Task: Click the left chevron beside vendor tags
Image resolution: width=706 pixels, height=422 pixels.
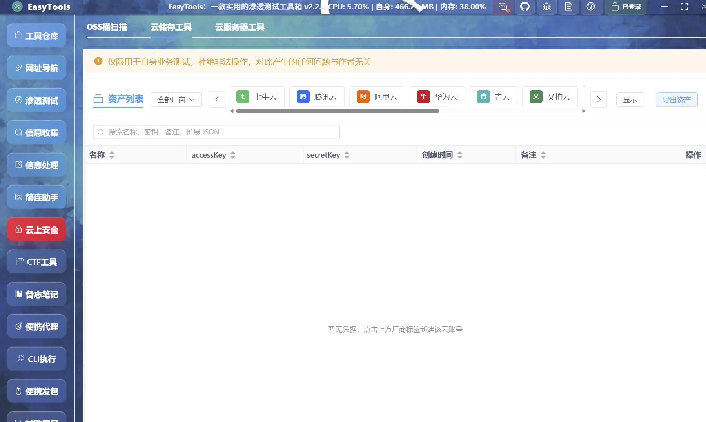Action: (x=217, y=99)
